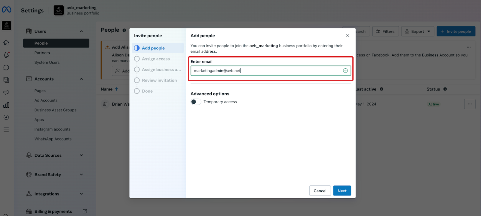
Task: Select the Review invitation step
Action: [159, 80]
